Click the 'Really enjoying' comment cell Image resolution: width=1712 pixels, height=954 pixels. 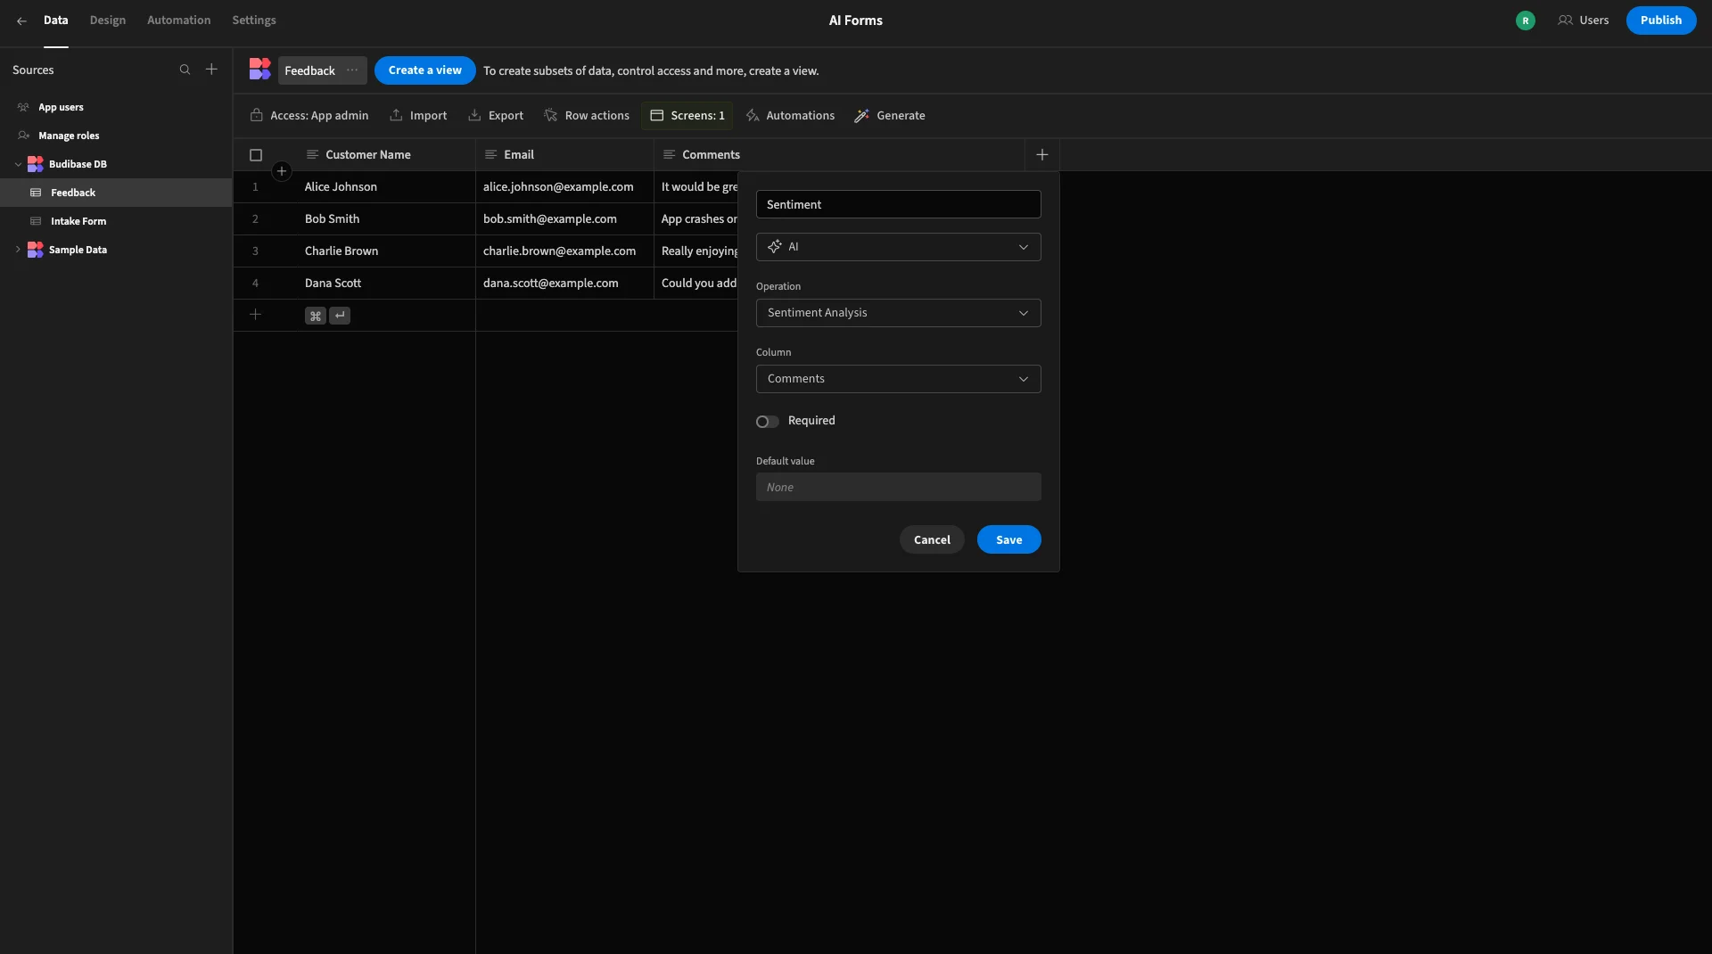pyautogui.click(x=696, y=251)
